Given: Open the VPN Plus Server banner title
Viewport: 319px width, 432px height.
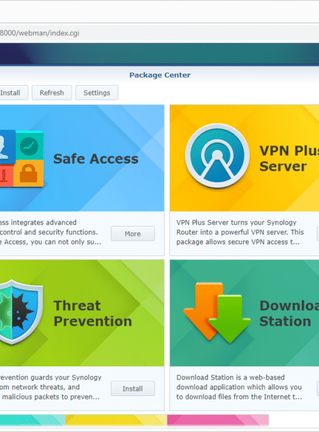Looking at the screenshot, I should pyautogui.click(x=289, y=158).
